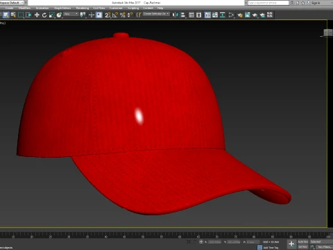
Task: Click the X coordinate input field
Action: click(214, 242)
